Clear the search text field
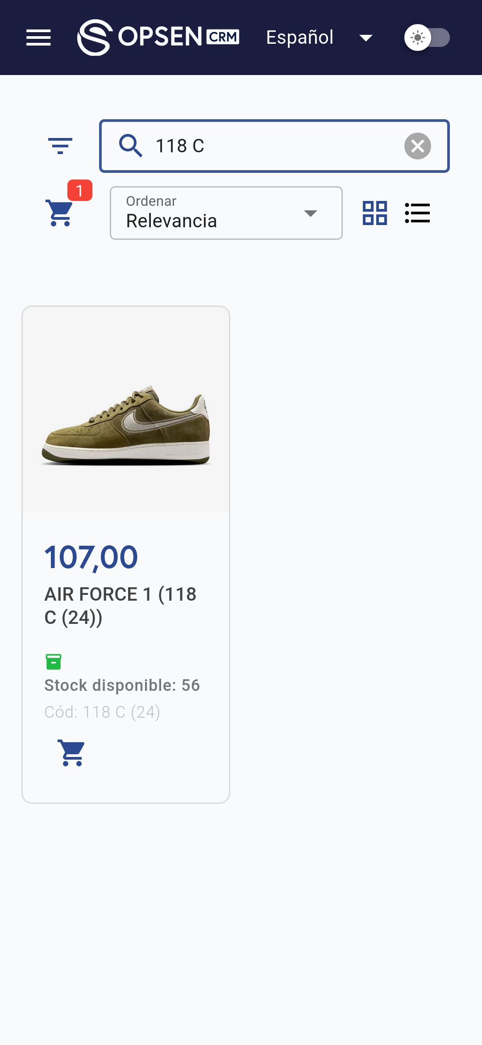 (418, 146)
